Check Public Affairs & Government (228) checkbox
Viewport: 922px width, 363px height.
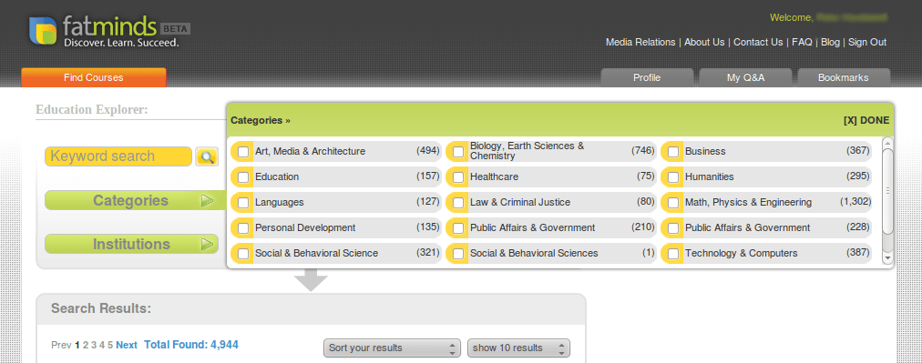(x=673, y=228)
